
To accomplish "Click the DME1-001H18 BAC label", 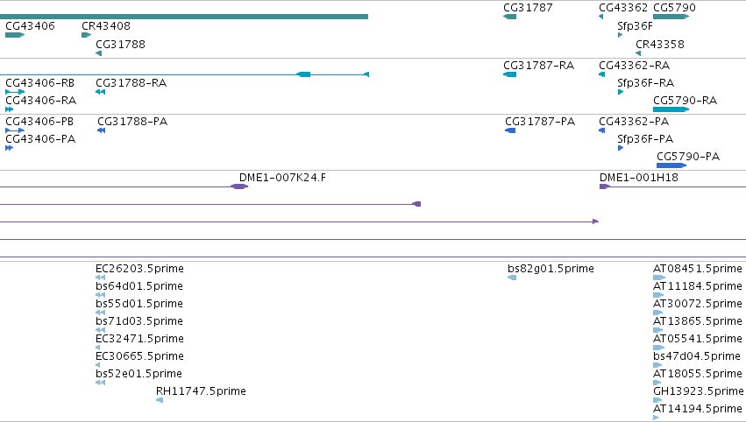I will pyautogui.click(x=638, y=177).
